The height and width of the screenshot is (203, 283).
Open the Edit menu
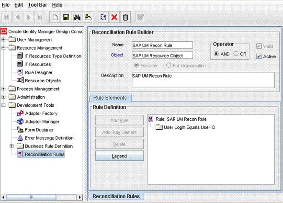point(19,5)
